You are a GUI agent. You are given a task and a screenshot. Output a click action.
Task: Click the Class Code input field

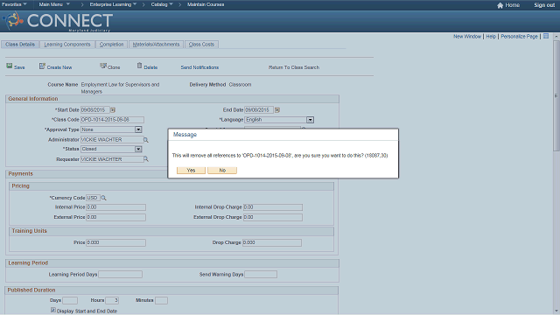pos(112,120)
